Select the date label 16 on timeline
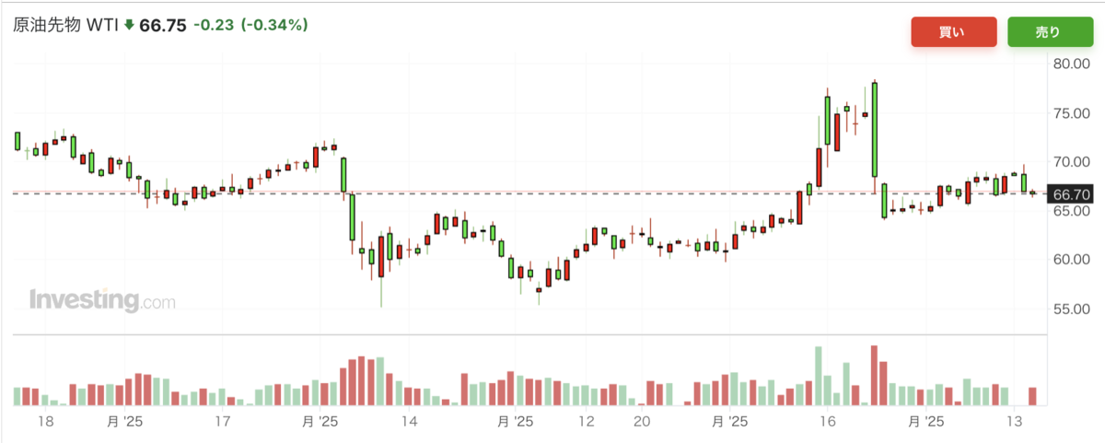 pos(827,421)
